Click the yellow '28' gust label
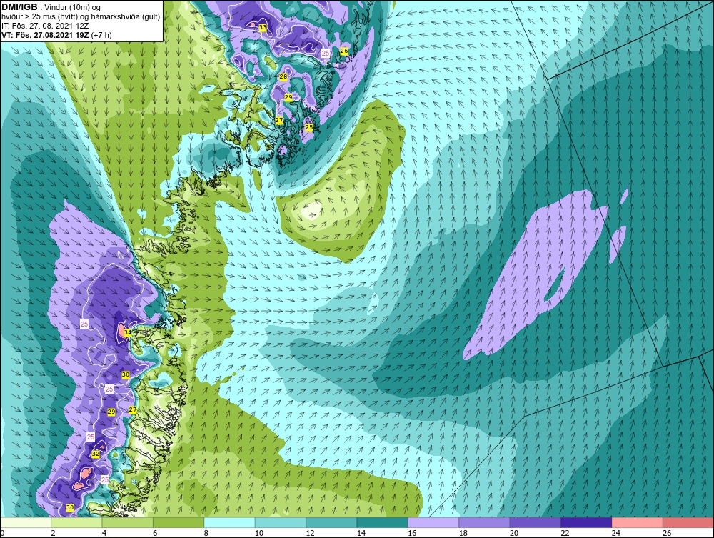The image size is (714, 538). click(x=283, y=76)
